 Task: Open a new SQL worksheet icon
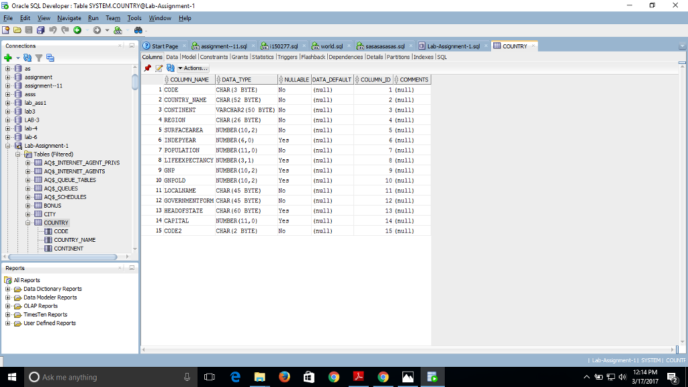pyautogui.click(x=116, y=30)
